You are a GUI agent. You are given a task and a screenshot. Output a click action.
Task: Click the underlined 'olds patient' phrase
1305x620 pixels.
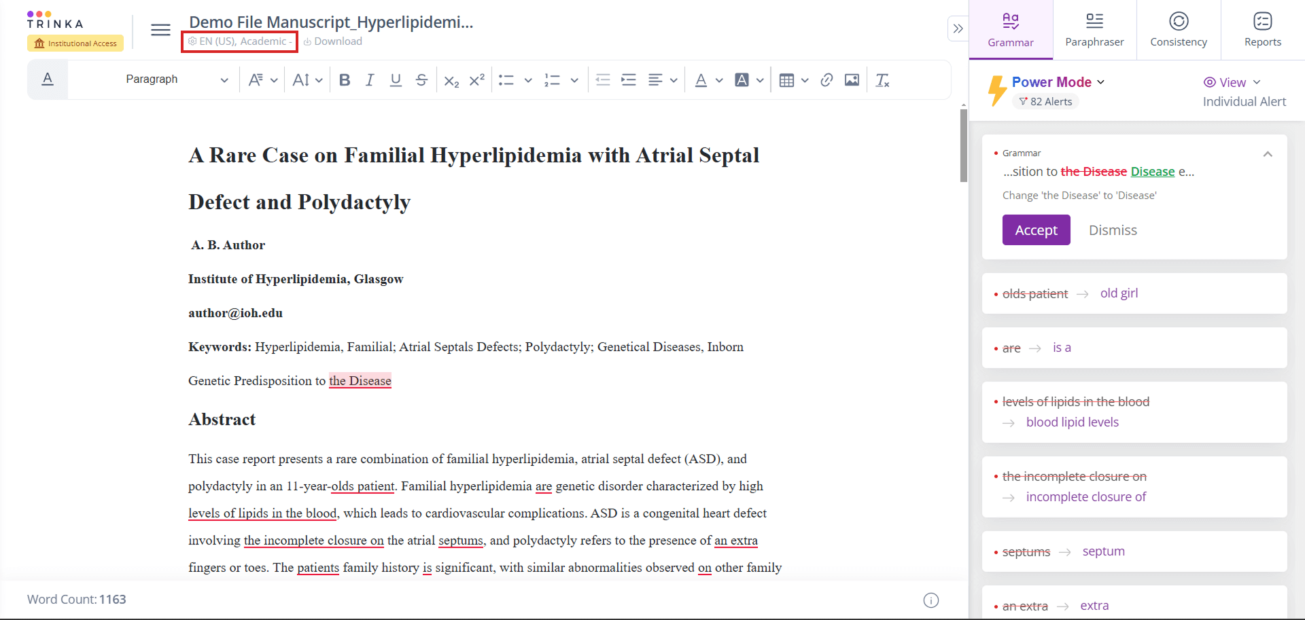click(362, 486)
